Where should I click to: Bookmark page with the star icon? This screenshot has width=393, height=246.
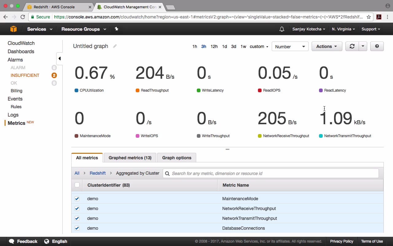click(369, 17)
